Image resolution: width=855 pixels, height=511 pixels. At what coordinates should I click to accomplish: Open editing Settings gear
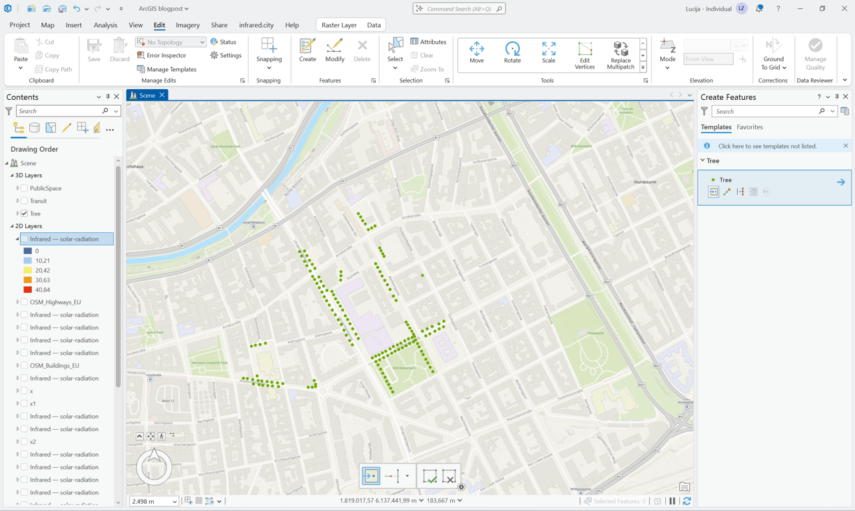tap(226, 55)
